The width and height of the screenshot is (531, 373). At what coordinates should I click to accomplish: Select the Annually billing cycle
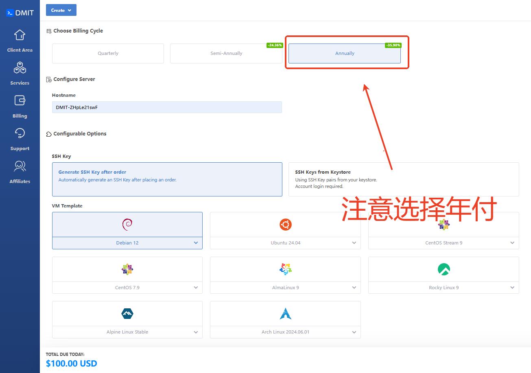point(345,53)
